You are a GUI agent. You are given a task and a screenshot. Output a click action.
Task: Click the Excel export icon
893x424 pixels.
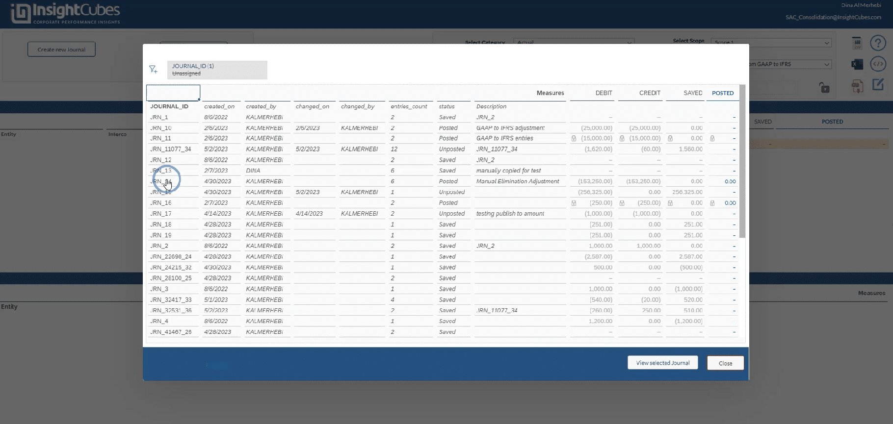857,64
